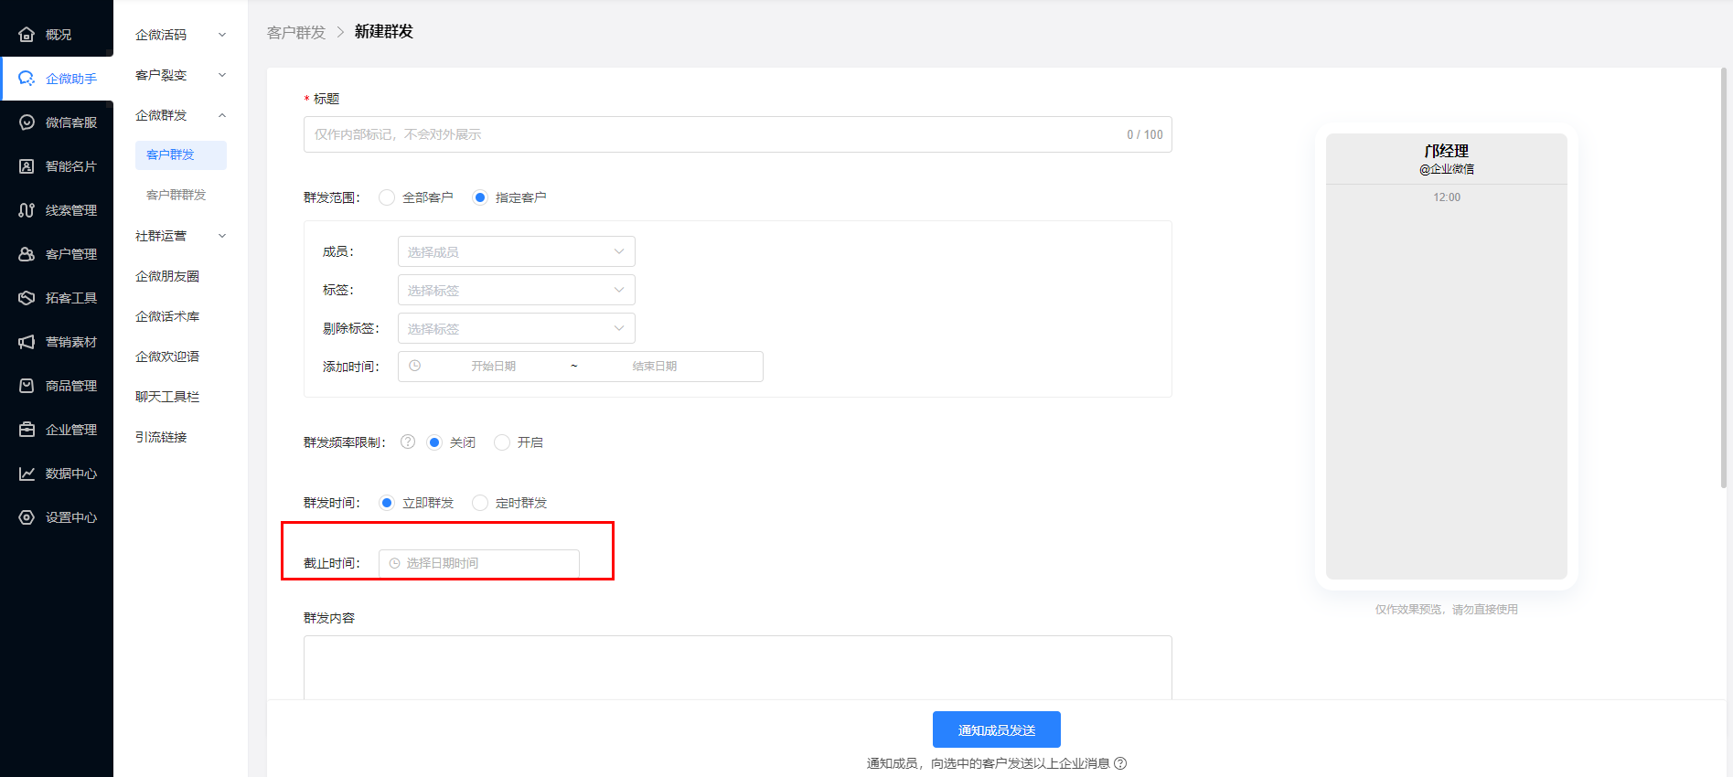The height and width of the screenshot is (777, 1733).
Task: Open 客户群群发 menu item
Action: click(x=177, y=195)
